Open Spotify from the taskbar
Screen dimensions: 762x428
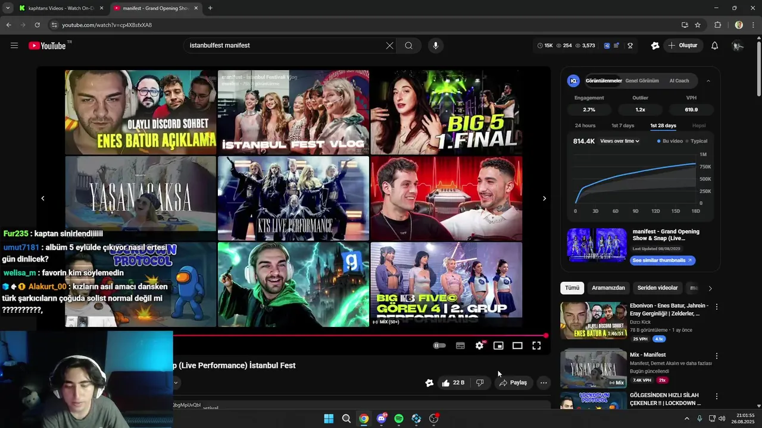[399, 418]
